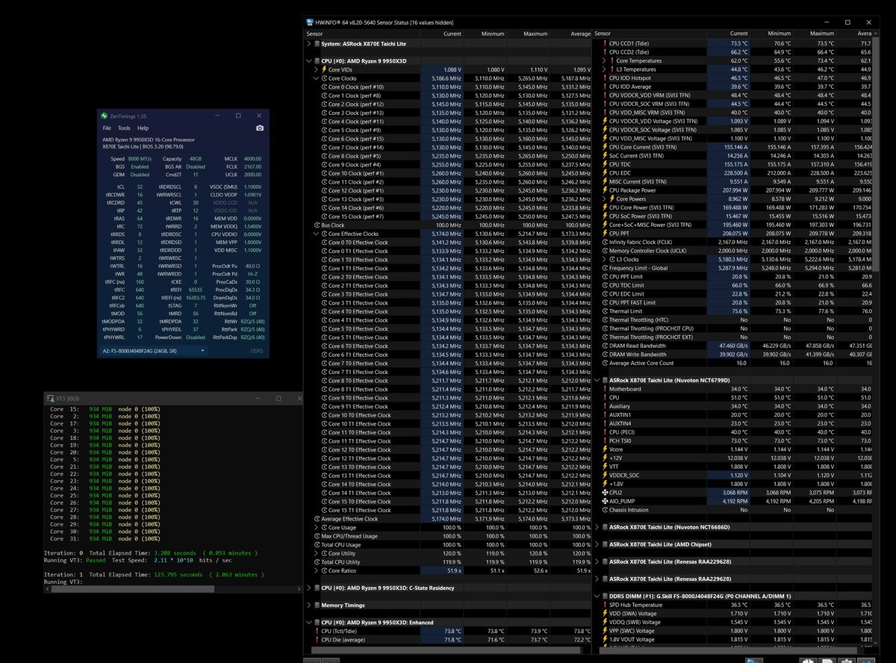
Task: Select the Bus Clock row clock icon
Action: (x=316, y=225)
